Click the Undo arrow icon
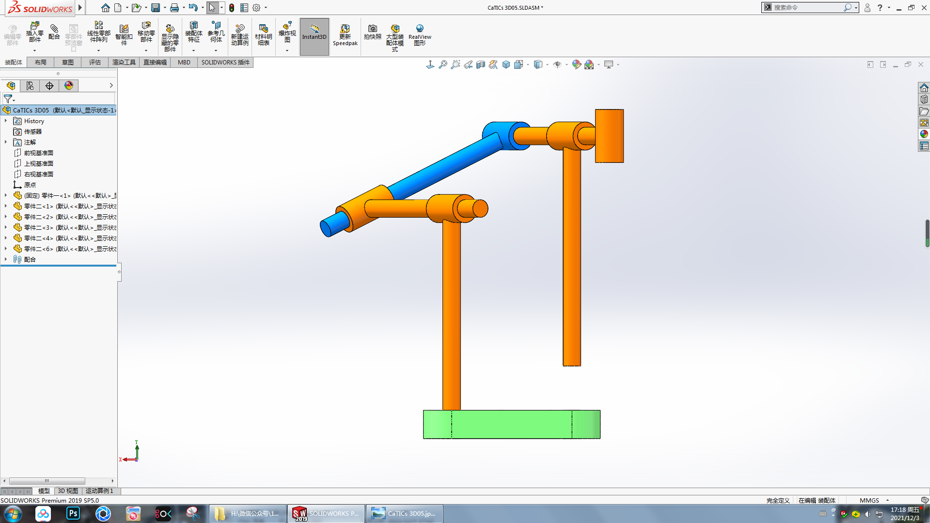Screen dimensions: 930x523 coord(193,8)
